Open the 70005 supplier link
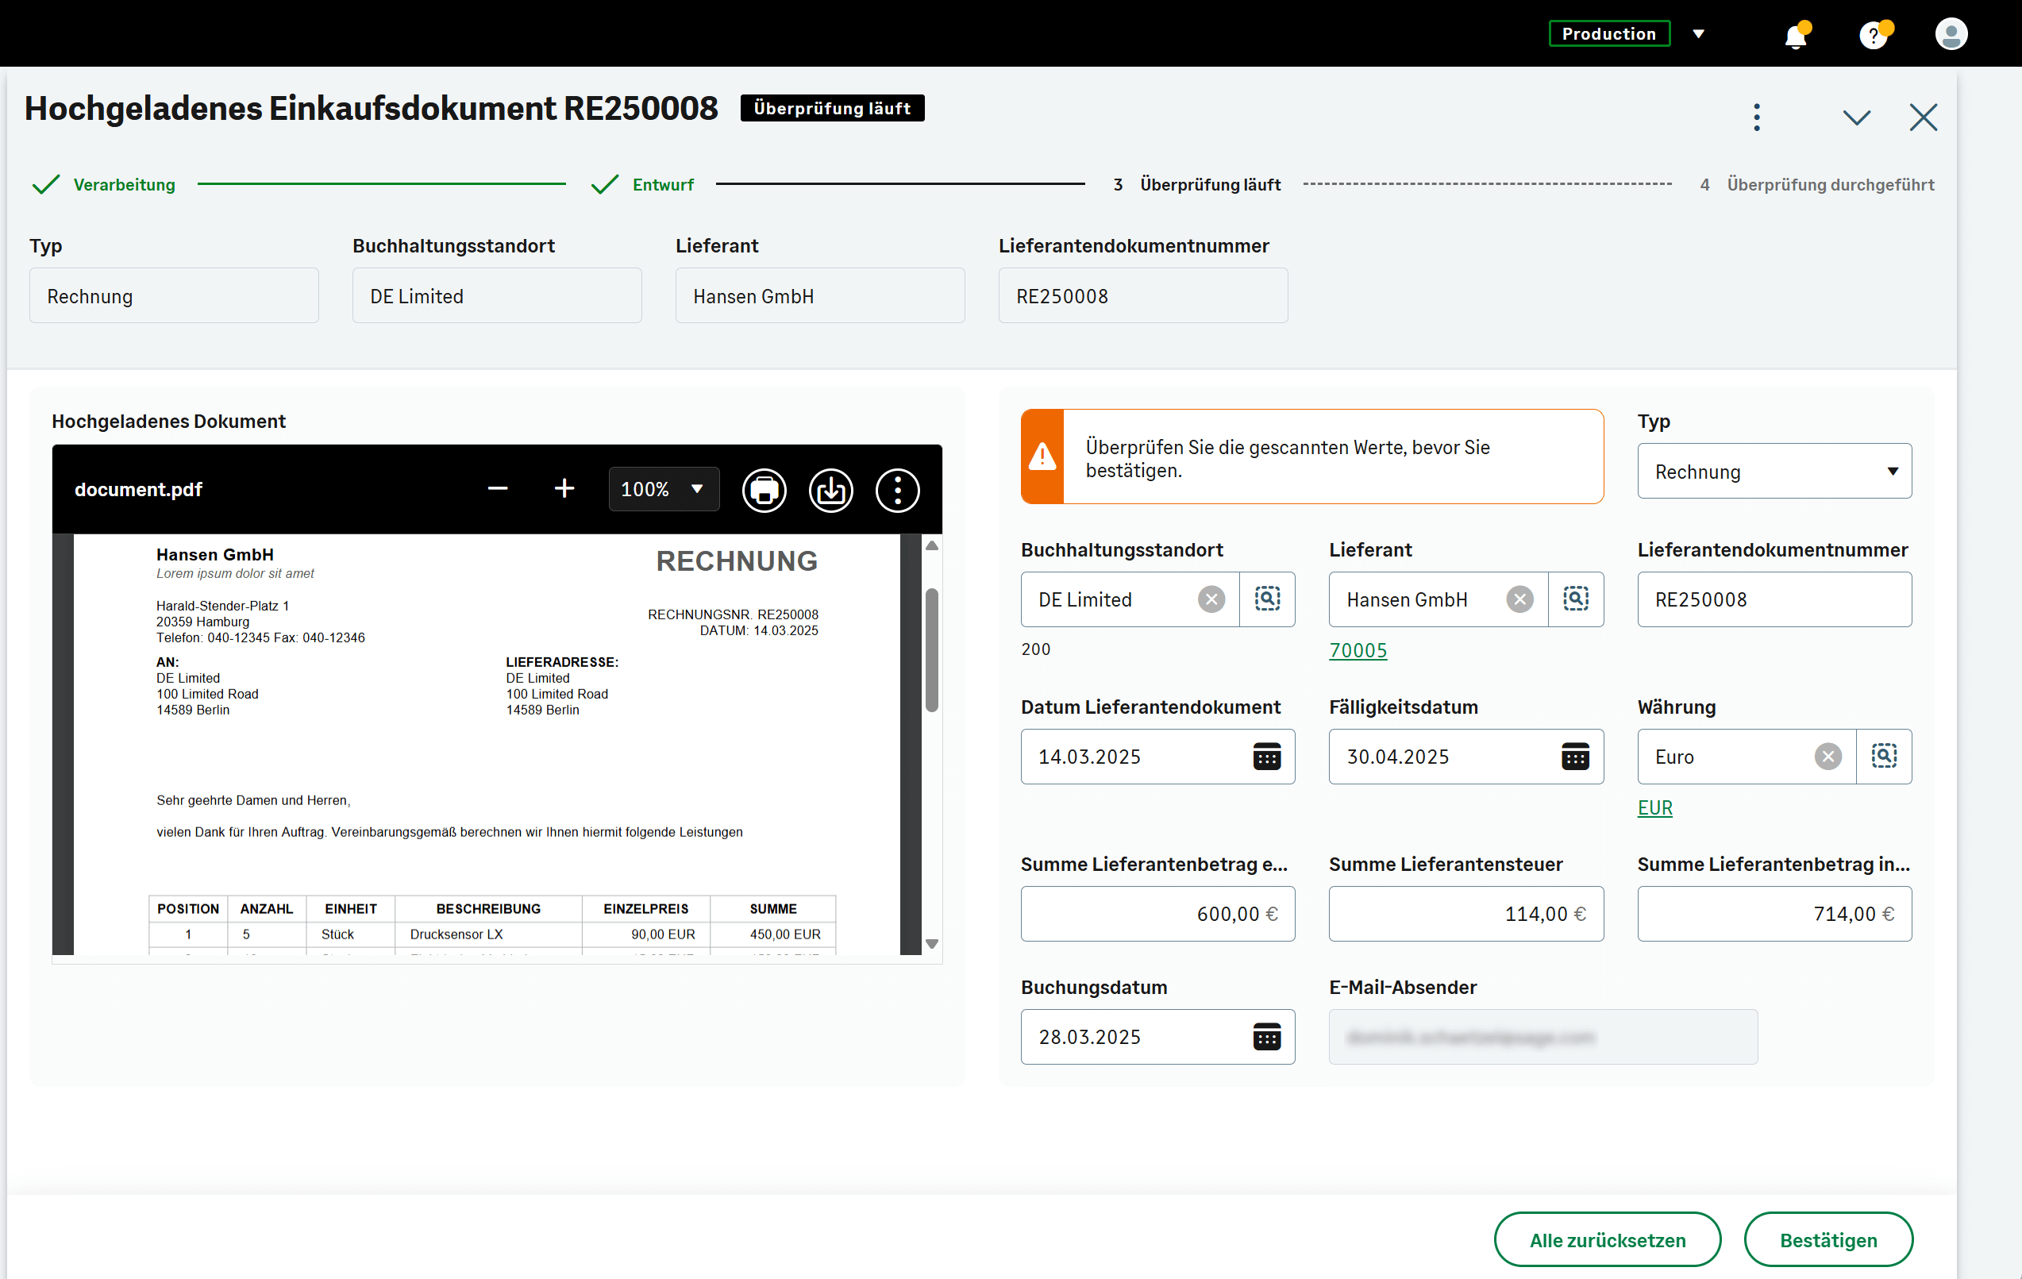 pos(1358,650)
